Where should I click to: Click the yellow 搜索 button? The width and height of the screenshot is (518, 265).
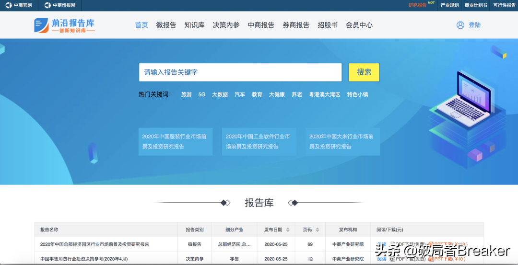[364, 72]
